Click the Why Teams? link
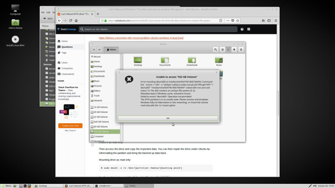Image resolution: width=335 pixels, height=188 pixels. [70, 130]
